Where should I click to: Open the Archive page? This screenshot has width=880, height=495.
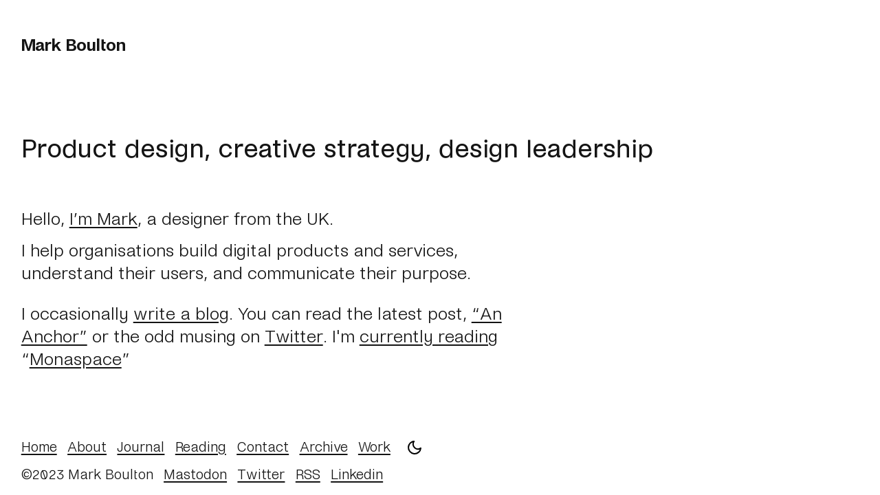pyautogui.click(x=323, y=446)
